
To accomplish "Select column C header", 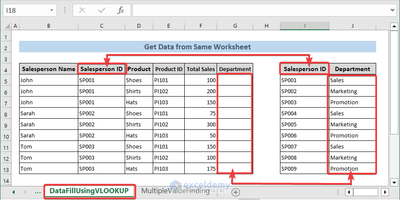I will coord(102,26).
